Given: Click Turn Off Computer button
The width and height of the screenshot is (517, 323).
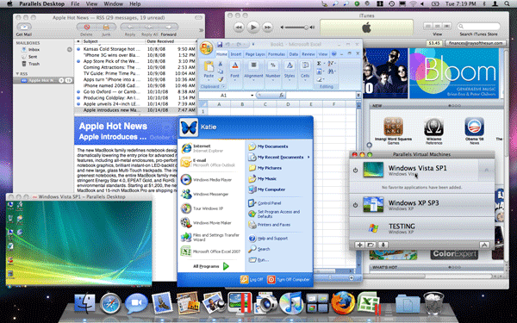Looking at the screenshot, I should coord(289,279).
